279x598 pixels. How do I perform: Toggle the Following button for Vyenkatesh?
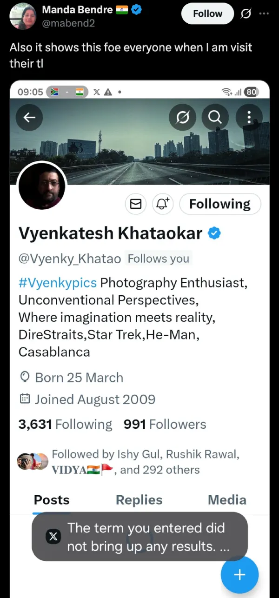(x=220, y=204)
